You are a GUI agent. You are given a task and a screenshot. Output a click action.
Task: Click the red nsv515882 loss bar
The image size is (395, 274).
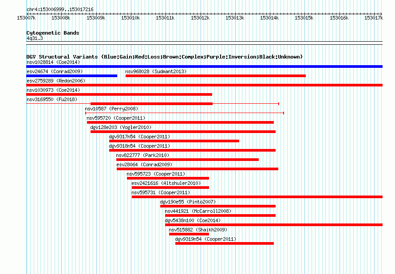click(189, 234)
